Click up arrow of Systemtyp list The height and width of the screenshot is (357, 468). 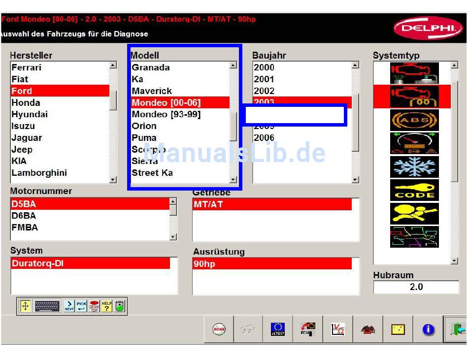point(454,65)
